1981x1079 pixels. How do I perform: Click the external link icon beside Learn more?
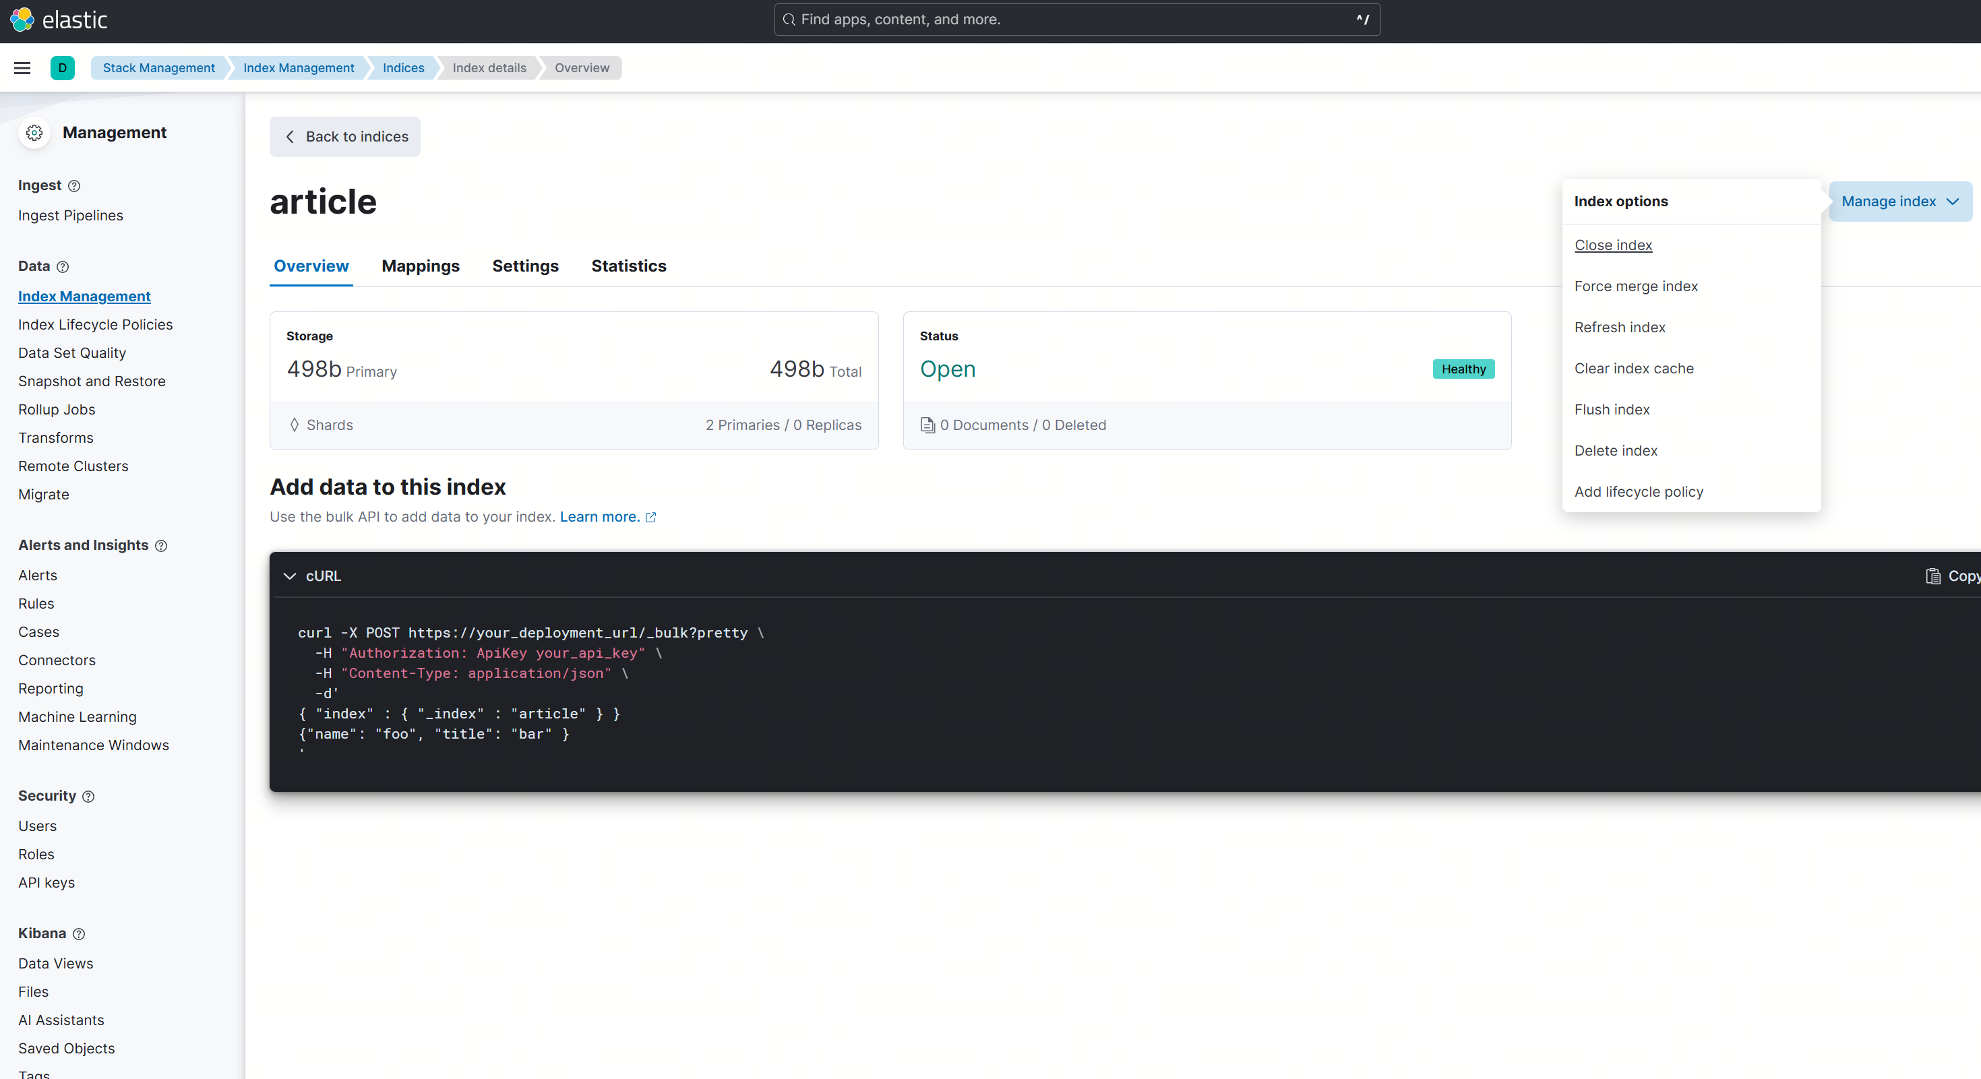pos(650,518)
